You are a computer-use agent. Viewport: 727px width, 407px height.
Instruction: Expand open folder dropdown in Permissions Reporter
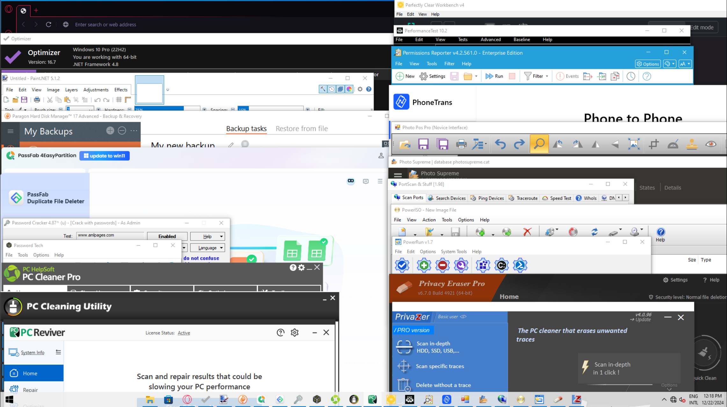click(476, 76)
